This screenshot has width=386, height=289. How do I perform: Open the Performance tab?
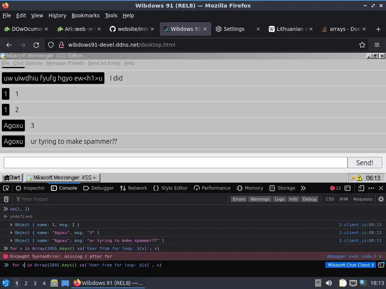pos(212,188)
